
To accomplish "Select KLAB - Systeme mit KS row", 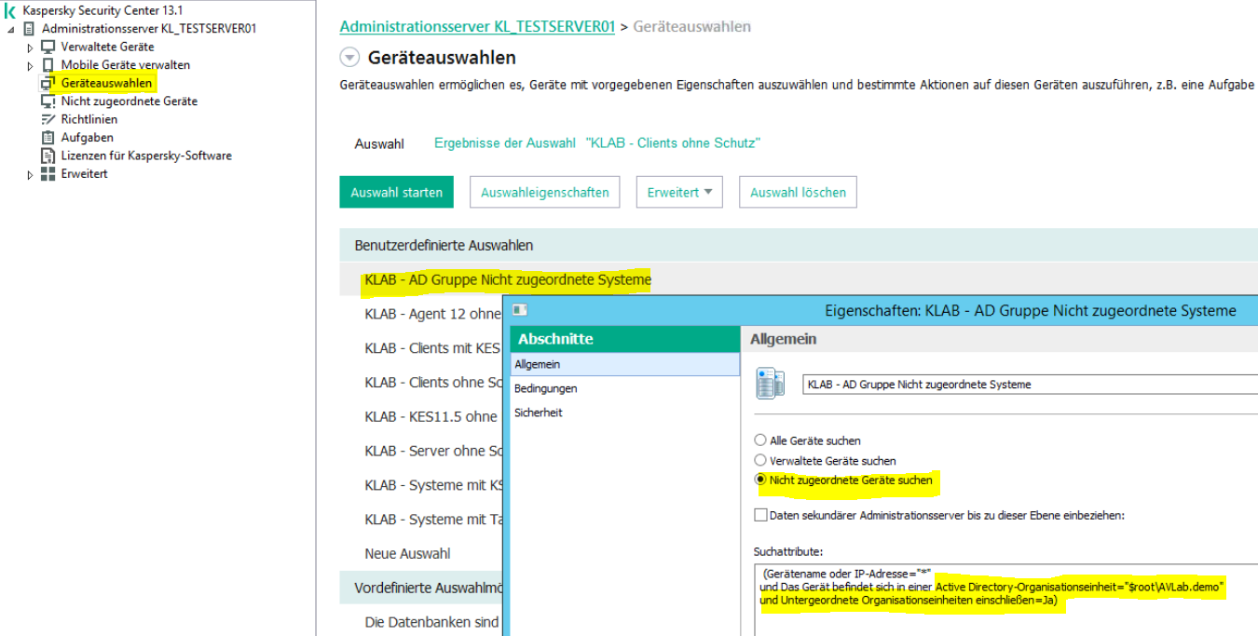I will pos(433,485).
